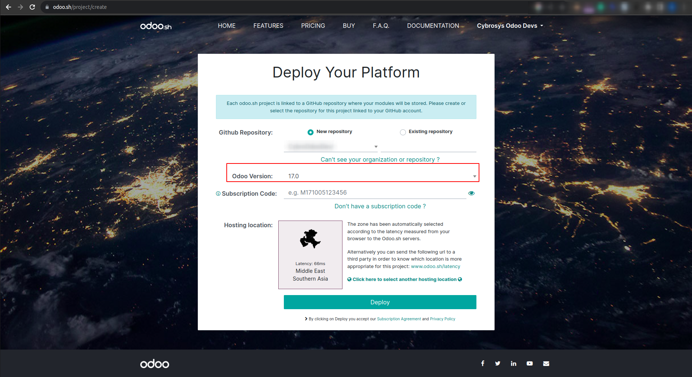The height and width of the screenshot is (377, 692).
Task: Open the Subscription Agreement link
Action: pyautogui.click(x=399, y=319)
